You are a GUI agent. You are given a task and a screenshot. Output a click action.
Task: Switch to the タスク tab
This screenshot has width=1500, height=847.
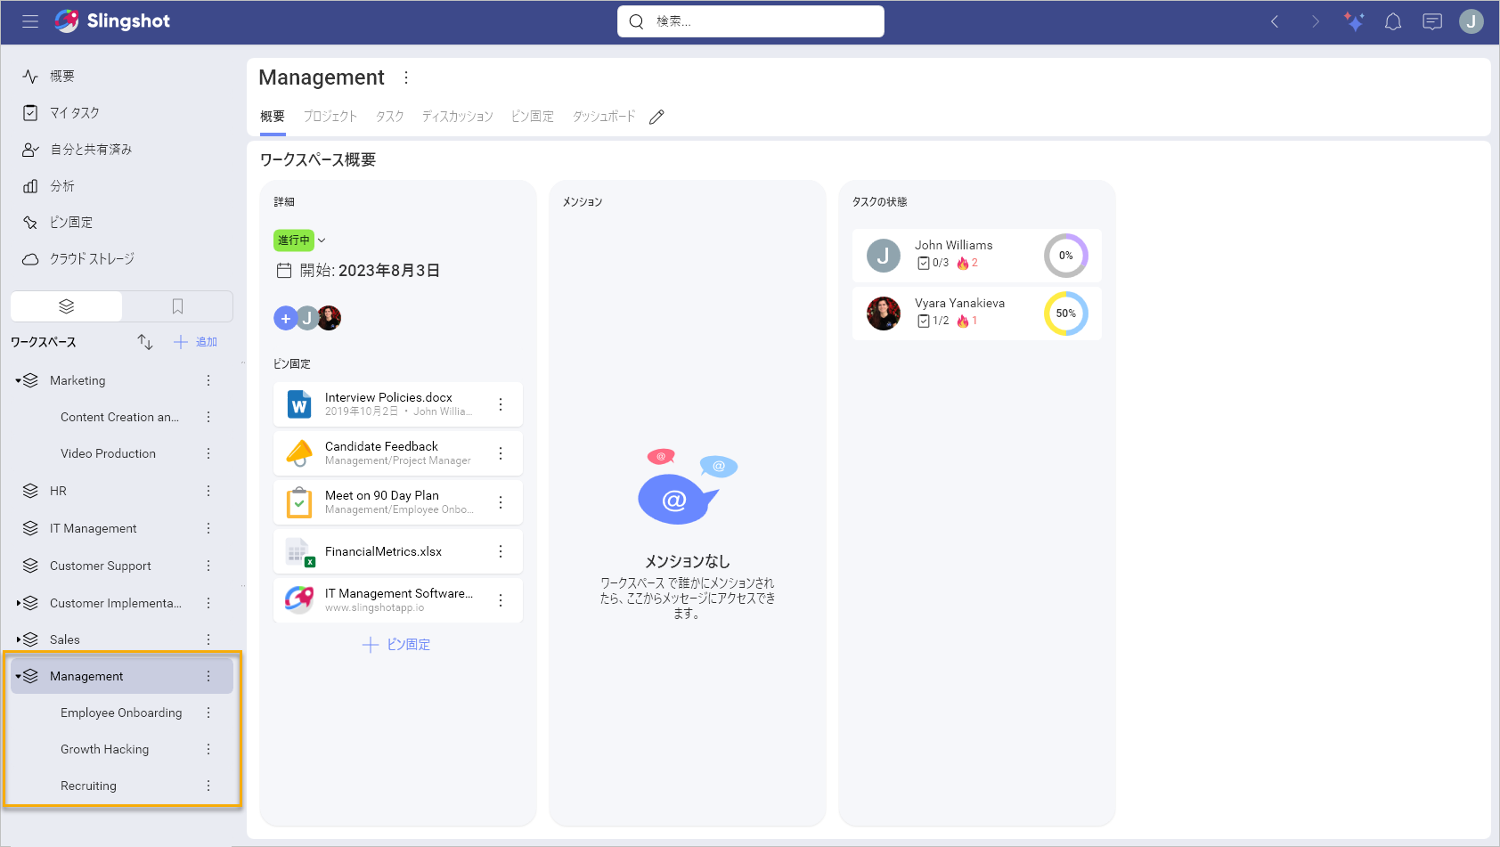[x=389, y=117]
